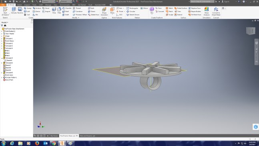Expand the Modify panel dropdown

coord(76,18)
